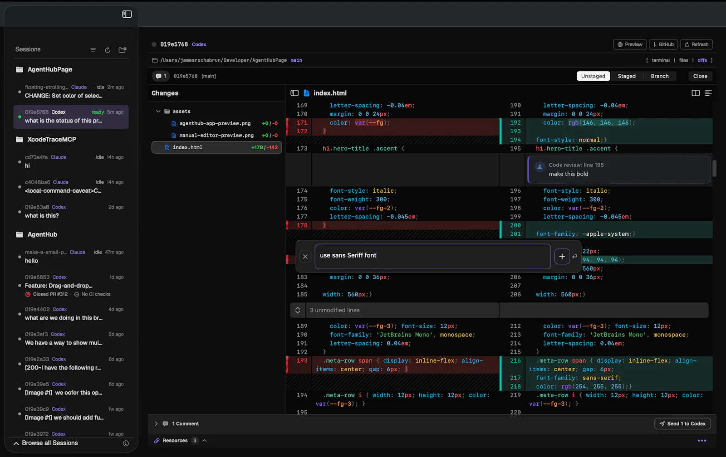Screen dimensions: 726x457
Task: Collapse the assets folder
Action: coord(158,112)
